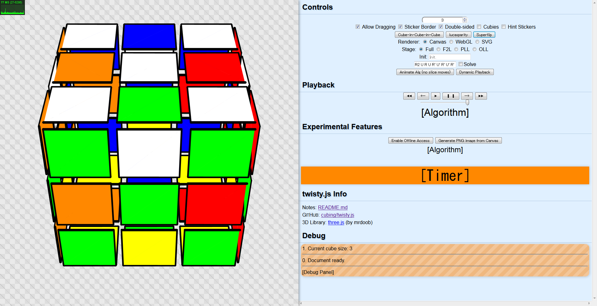597x306 pixels.
Task: Enable the Cubies checkbox
Action: (x=479, y=27)
